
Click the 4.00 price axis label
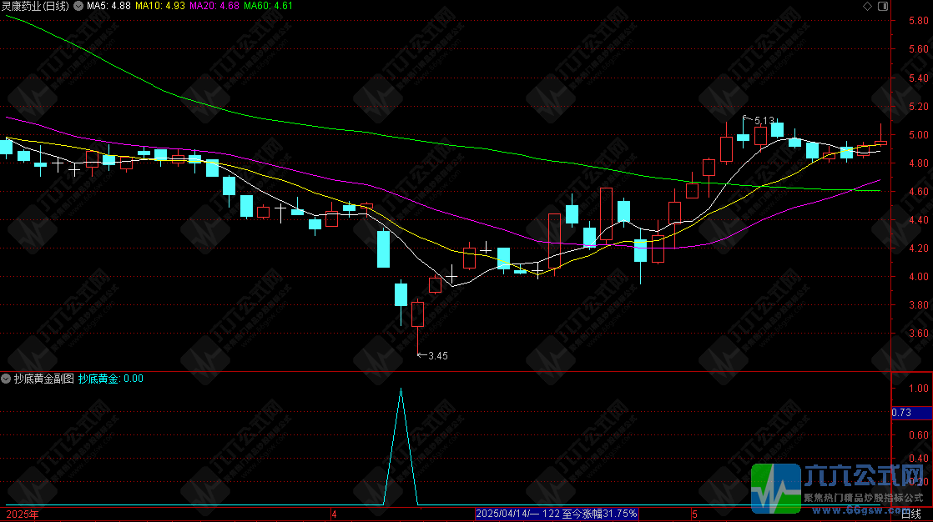(918, 277)
